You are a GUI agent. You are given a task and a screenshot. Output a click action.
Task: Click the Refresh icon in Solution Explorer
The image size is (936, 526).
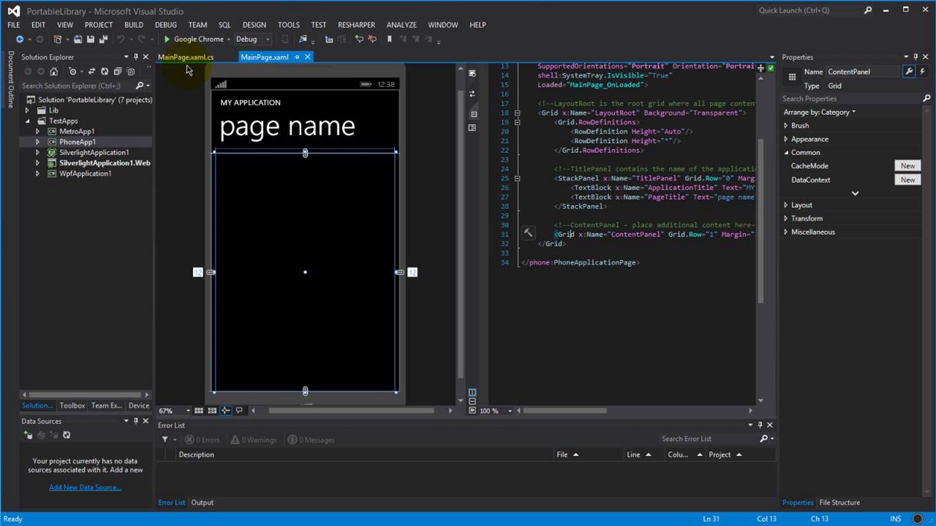pos(105,71)
